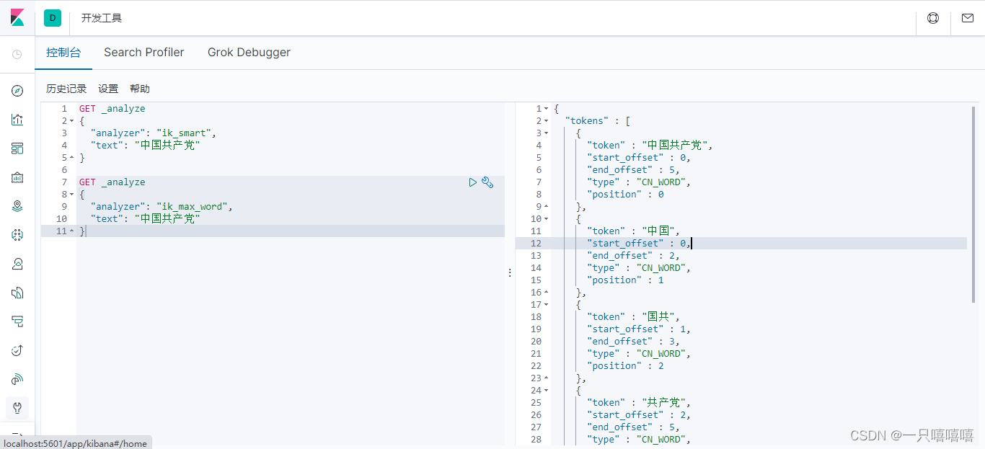Select the Dev Tools wrench sidebar icon
985x449 pixels.
(x=17, y=408)
